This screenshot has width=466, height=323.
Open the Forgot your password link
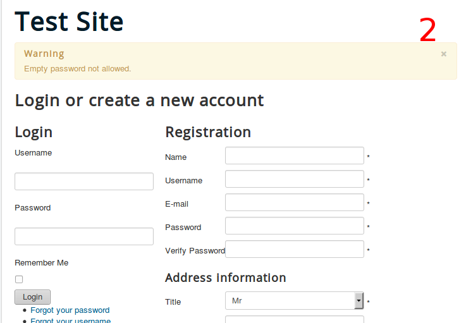pos(70,310)
